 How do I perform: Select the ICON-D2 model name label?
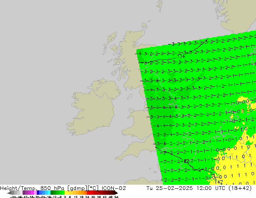click(x=114, y=188)
